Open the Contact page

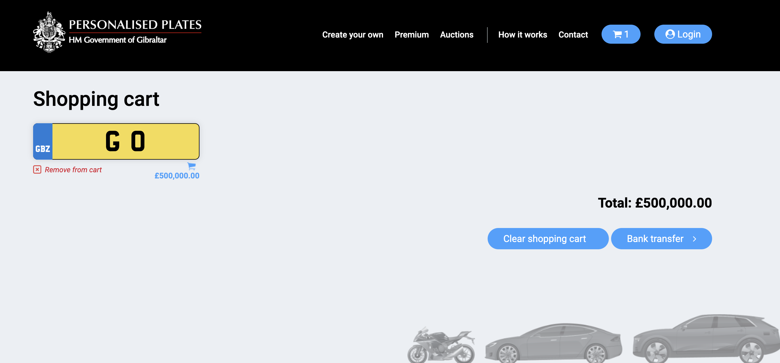point(573,35)
